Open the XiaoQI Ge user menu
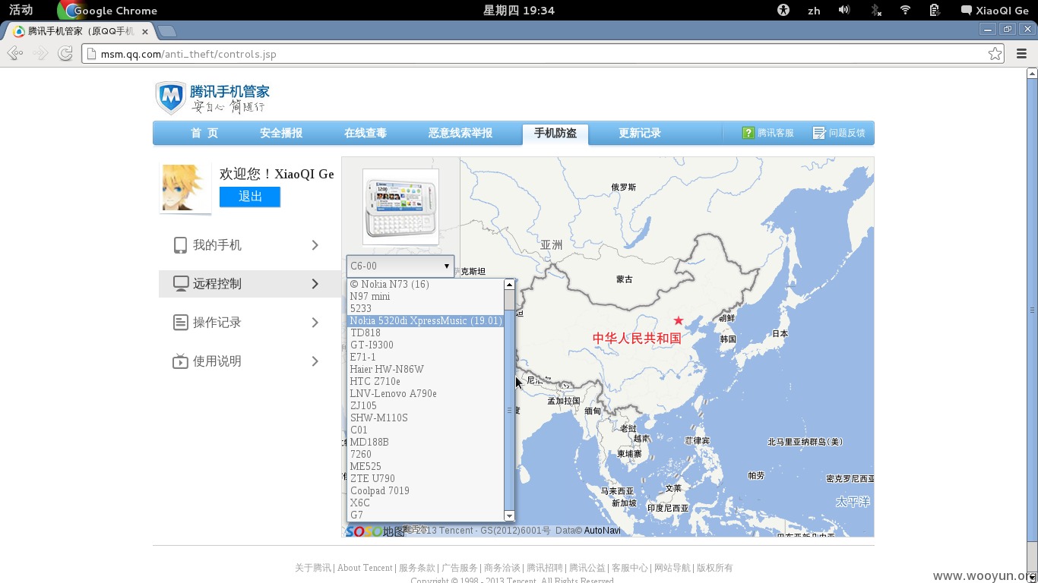The width and height of the screenshot is (1038, 583). pos(995,11)
